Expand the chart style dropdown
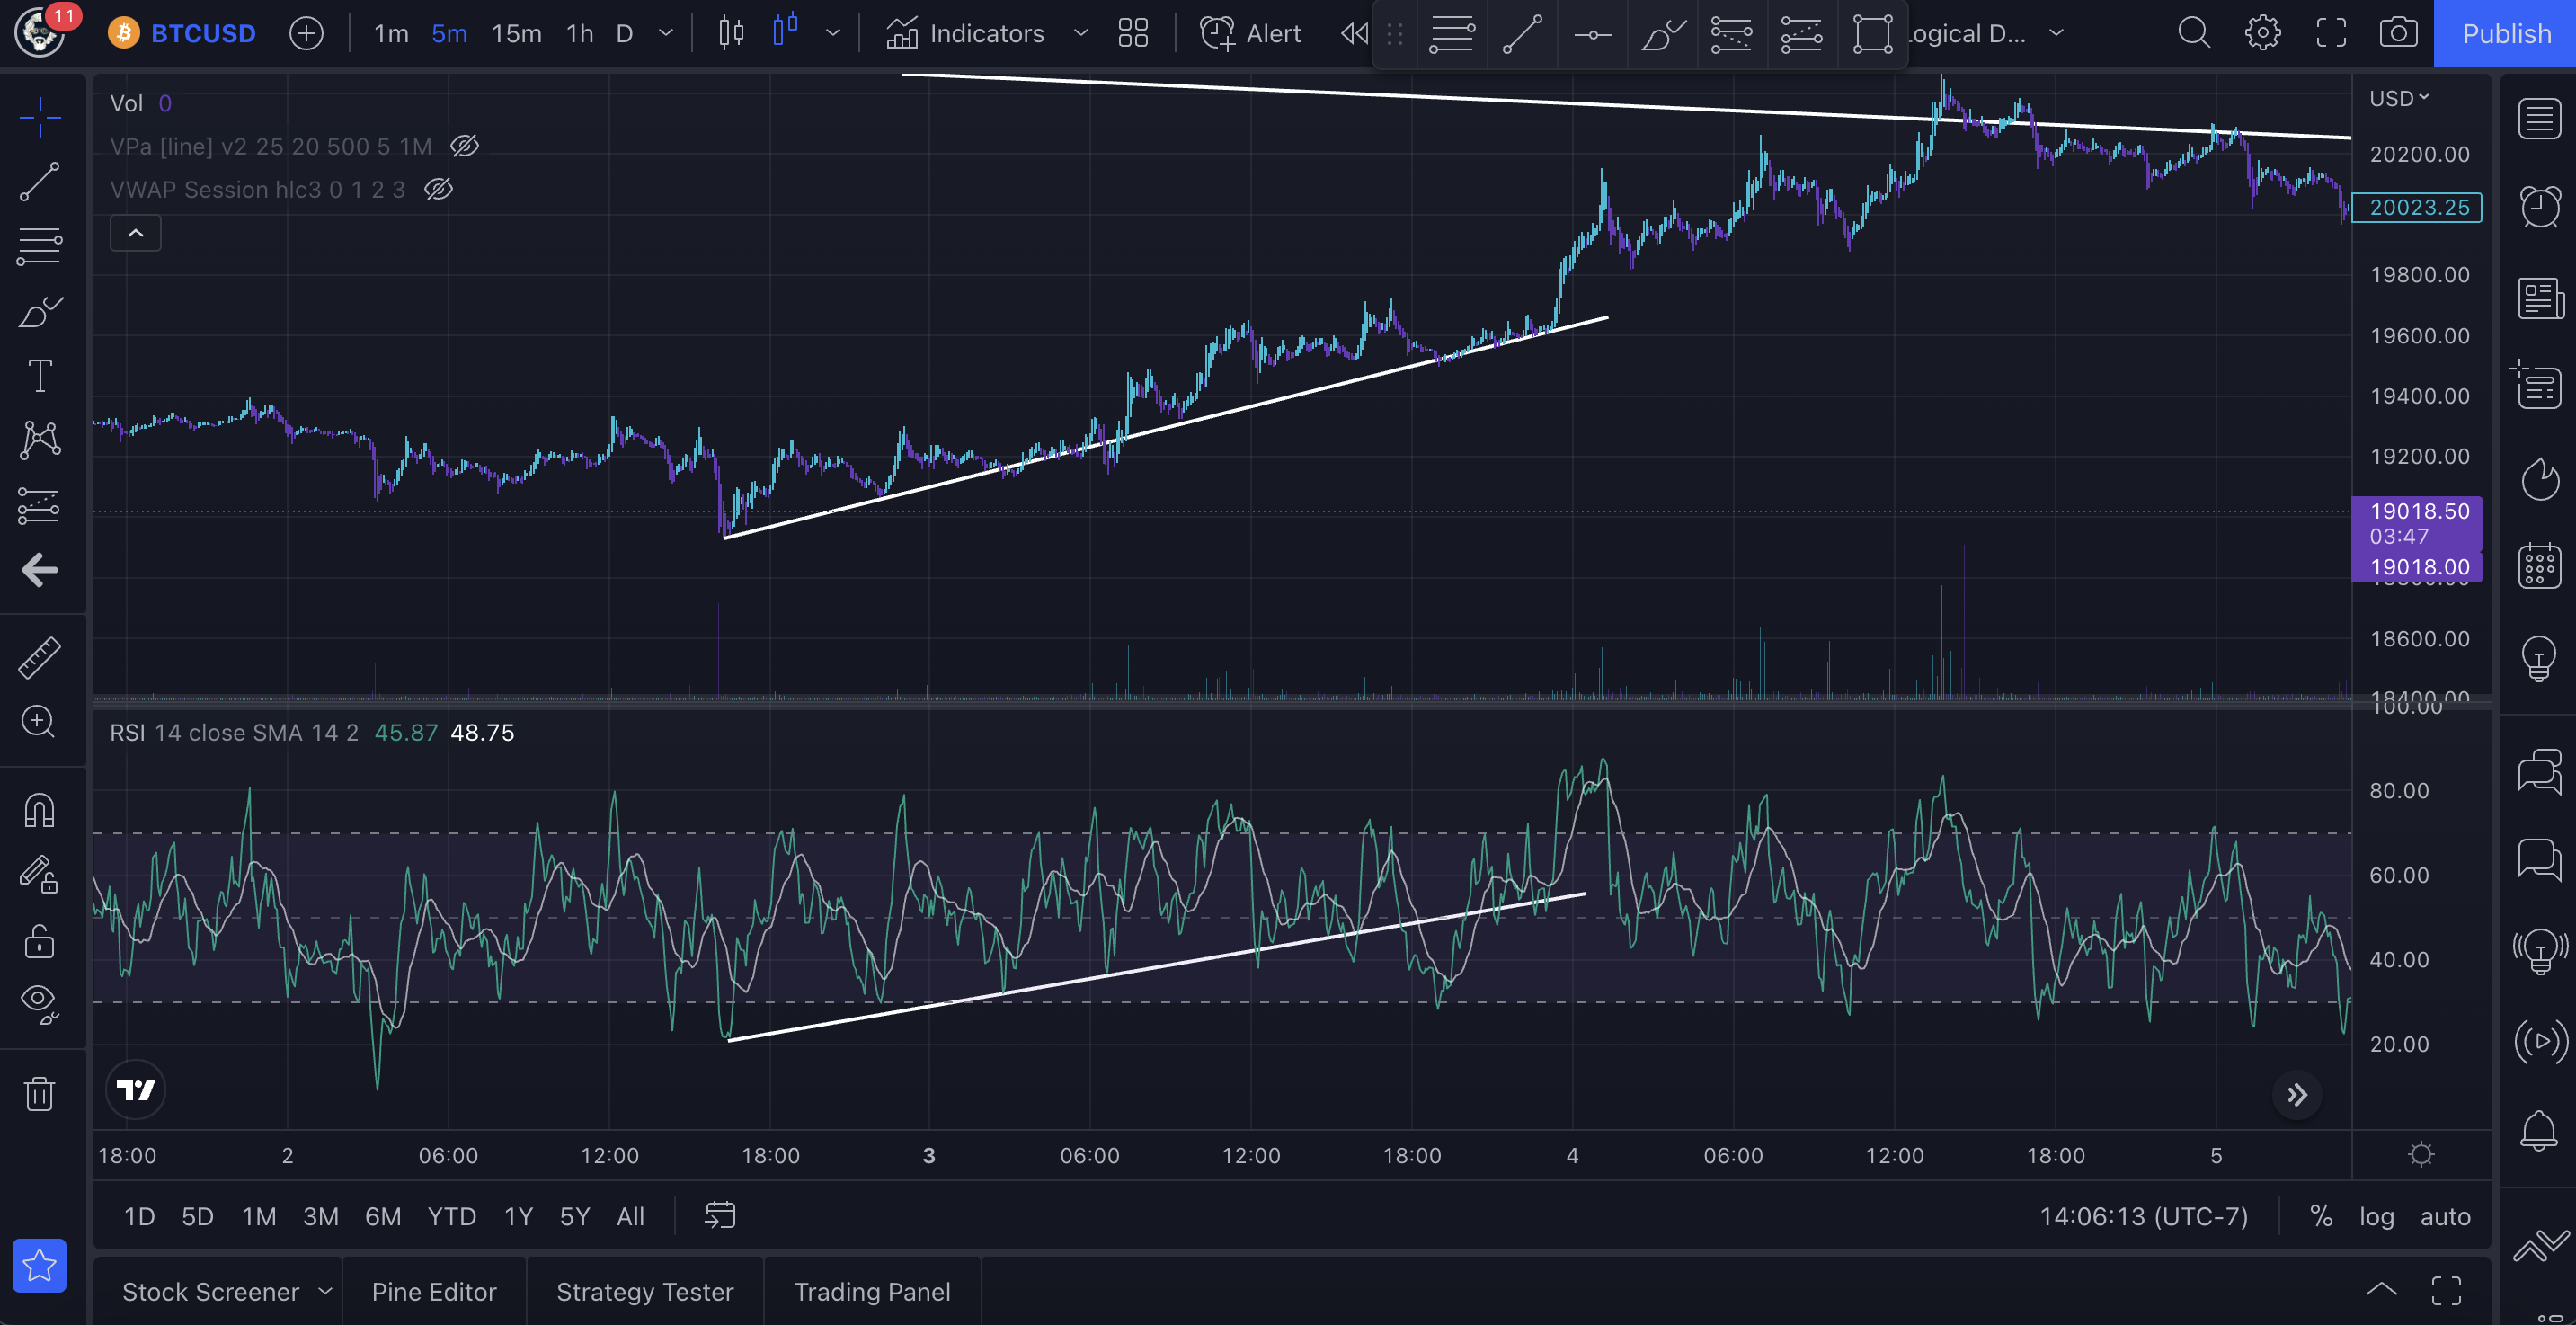Screen dimensions: 2576x1325 833,33
